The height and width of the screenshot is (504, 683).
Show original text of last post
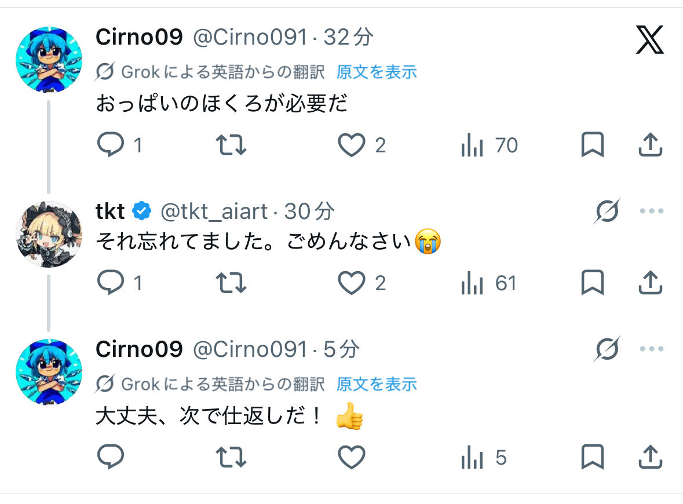377,384
